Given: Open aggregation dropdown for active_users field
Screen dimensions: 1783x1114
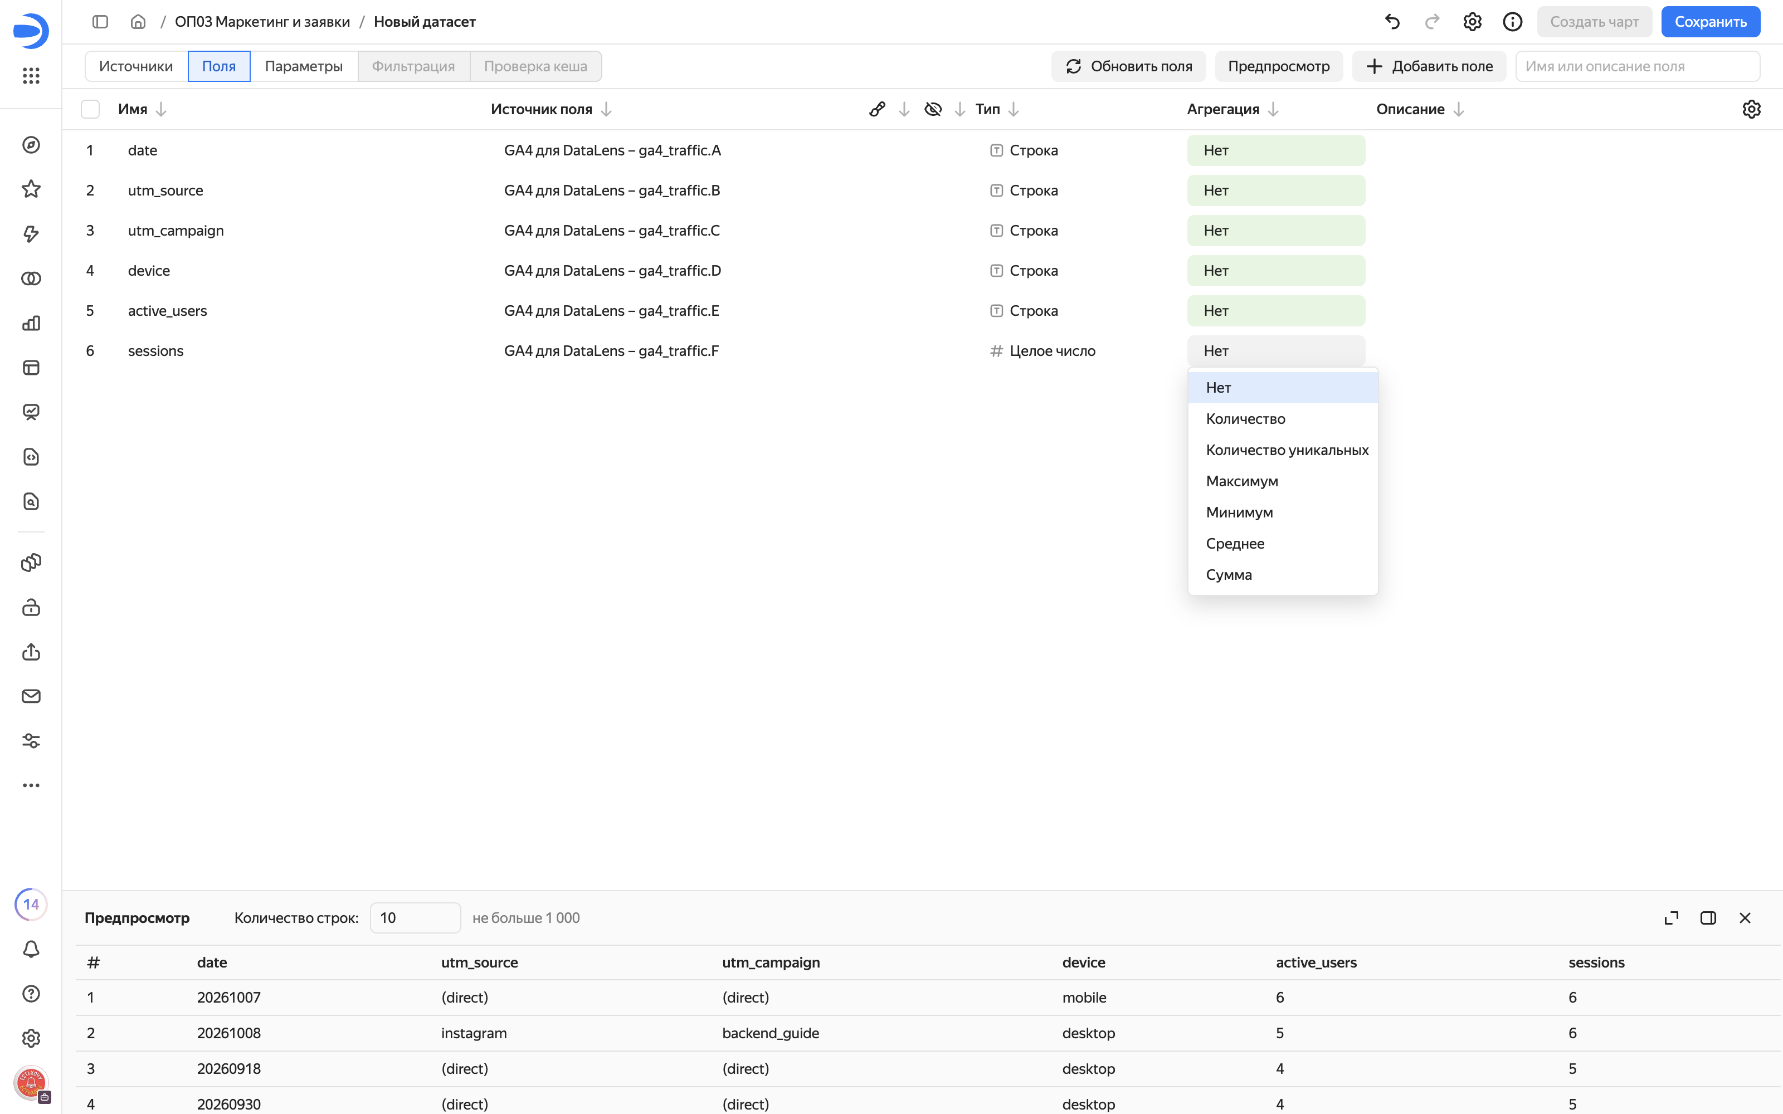Looking at the screenshot, I should (x=1275, y=311).
